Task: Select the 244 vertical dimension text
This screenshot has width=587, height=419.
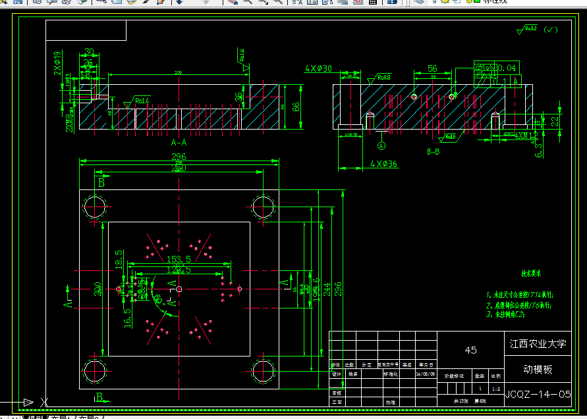Action: [x=327, y=289]
